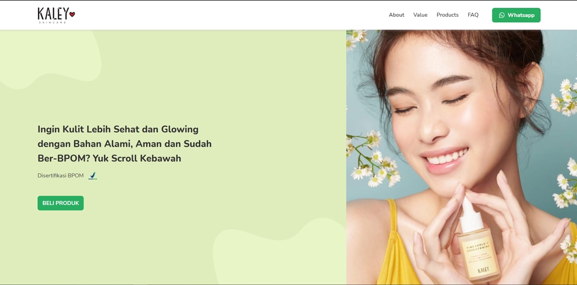Click the BELI PRODUK button
The image size is (577, 285).
60,203
